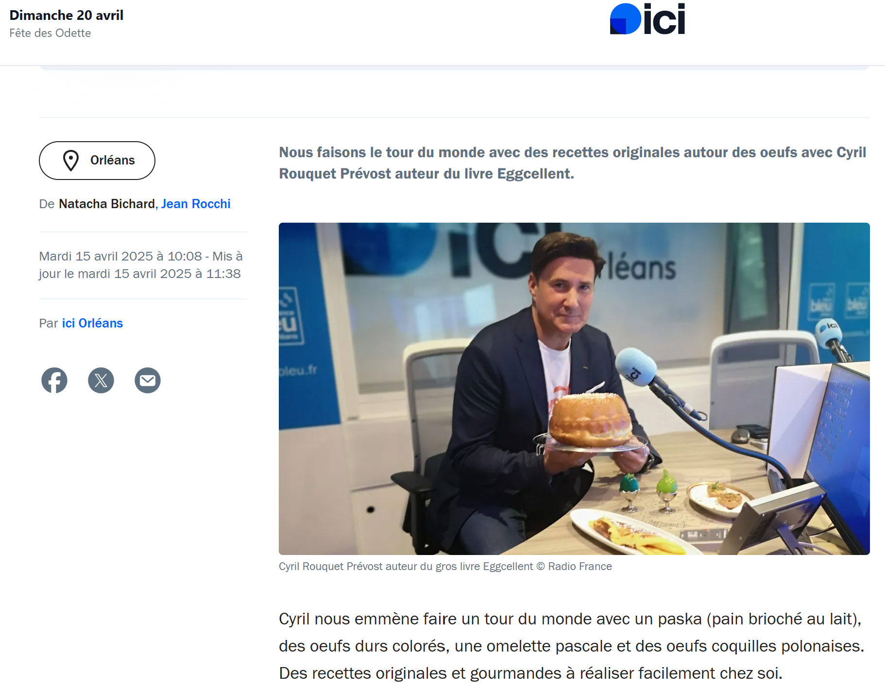The height and width of the screenshot is (686, 885).
Task: Click author name Natacha Bichard
Action: click(x=107, y=204)
